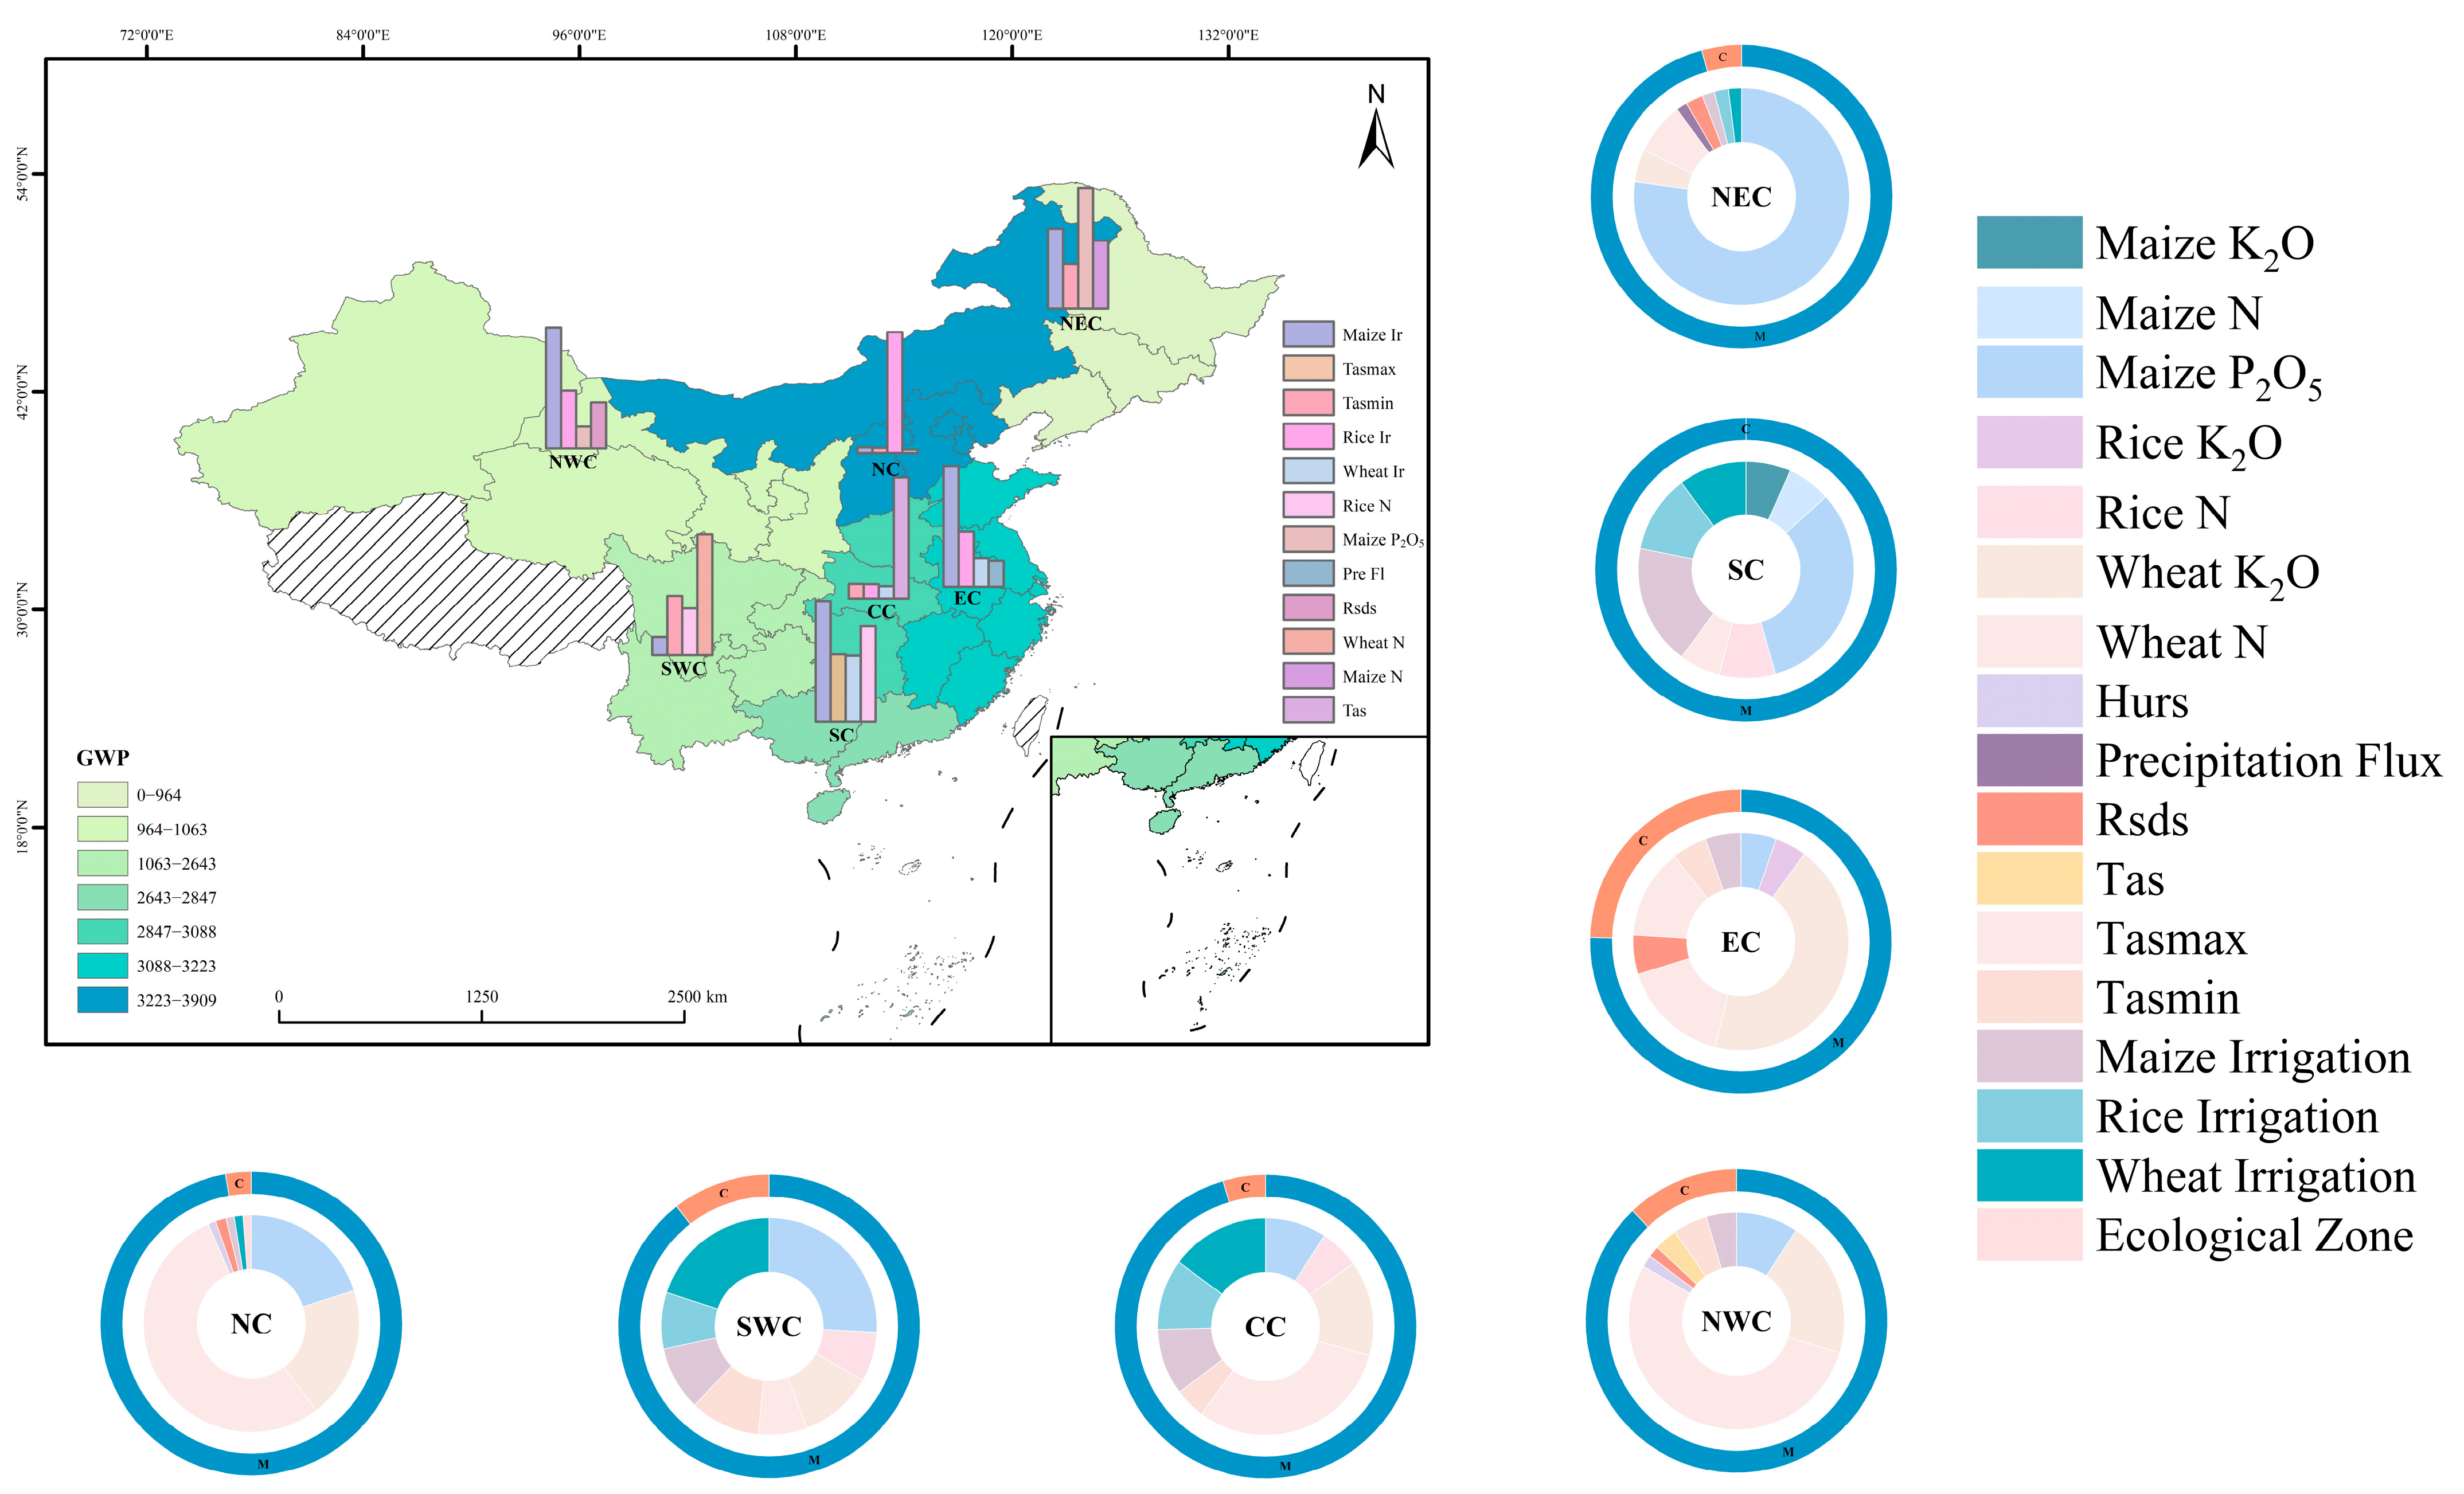Click the tall bar chart over NEC region

click(x=1078, y=248)
